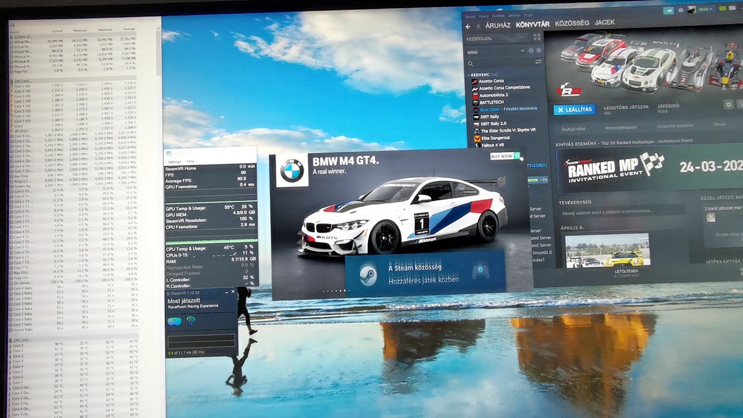The height and width of the screenshot is (418, 743).
Task: Open the ÁRUHÁZ store tab
Action: coord(498,25)
